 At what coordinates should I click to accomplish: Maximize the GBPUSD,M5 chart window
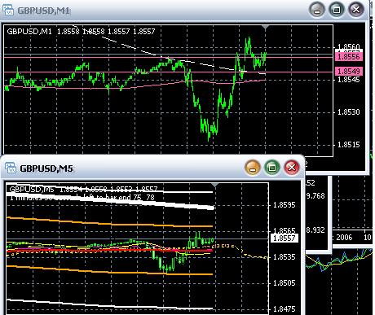(x=272, y=168)
